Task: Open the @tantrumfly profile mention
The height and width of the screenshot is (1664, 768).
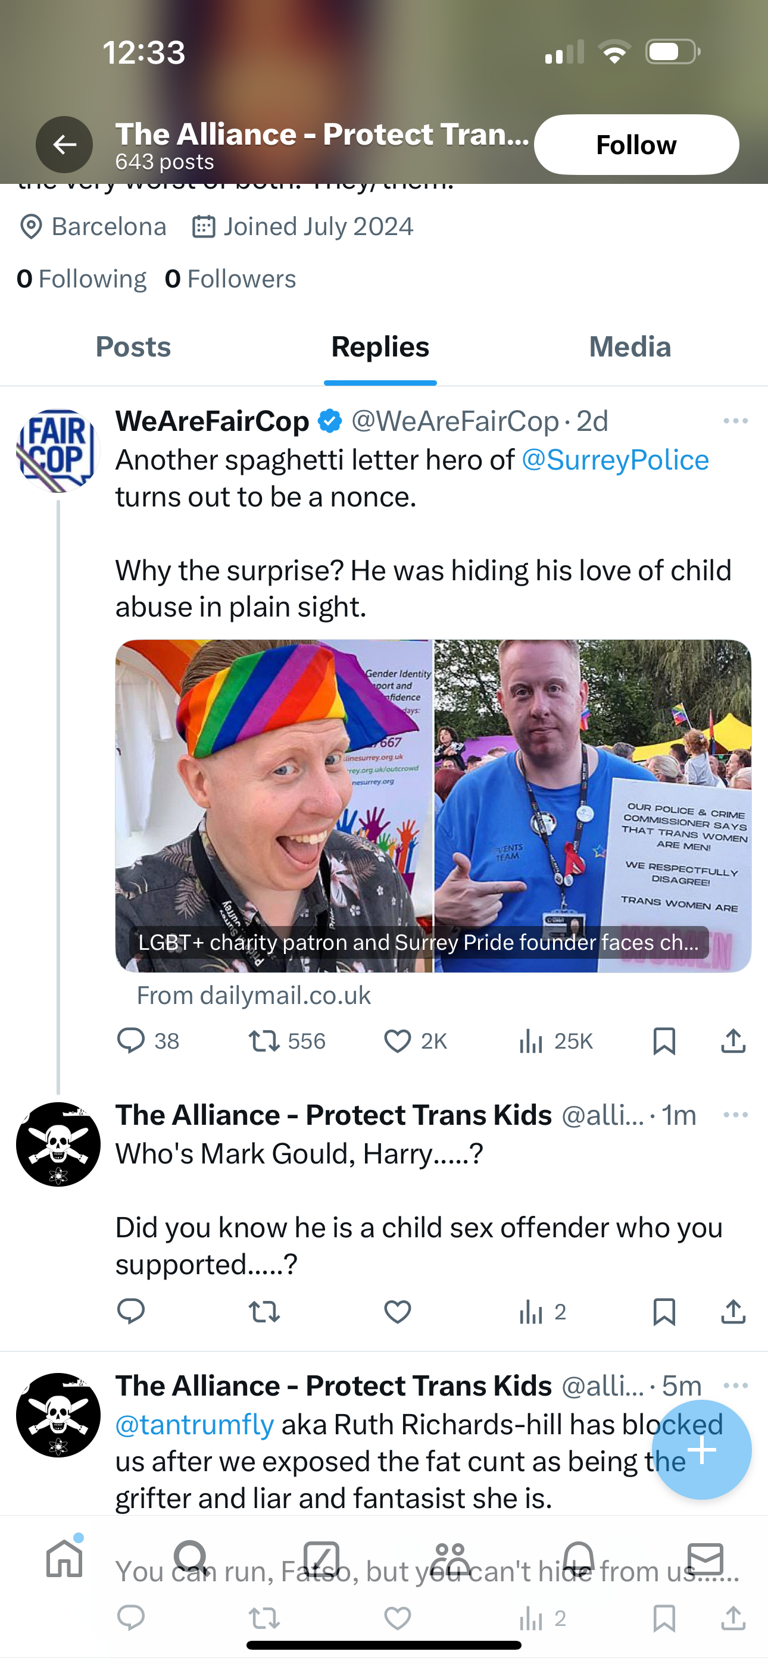Action: (195, 1424)
